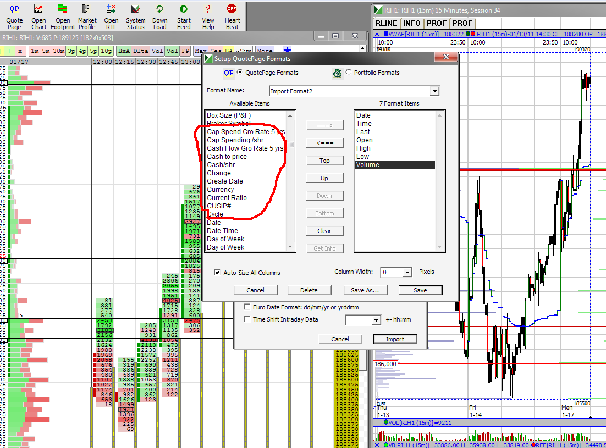Switch to the RLINE tab
The width and height of the screenshot is (606, 448).
(386, 23)
